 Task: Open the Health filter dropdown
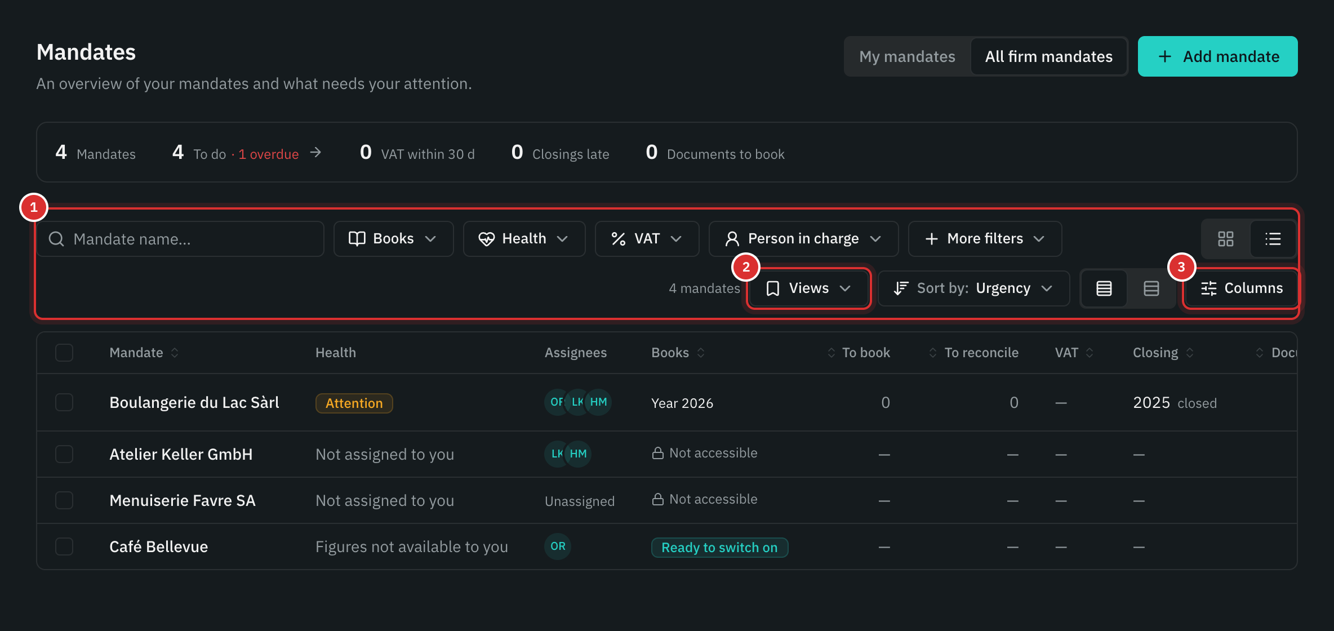click(x=524, y=239)
